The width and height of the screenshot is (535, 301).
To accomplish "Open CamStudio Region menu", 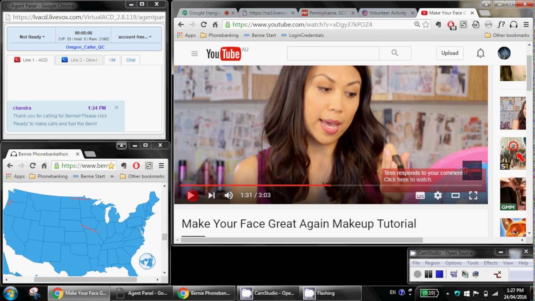I will click(432, 263).
